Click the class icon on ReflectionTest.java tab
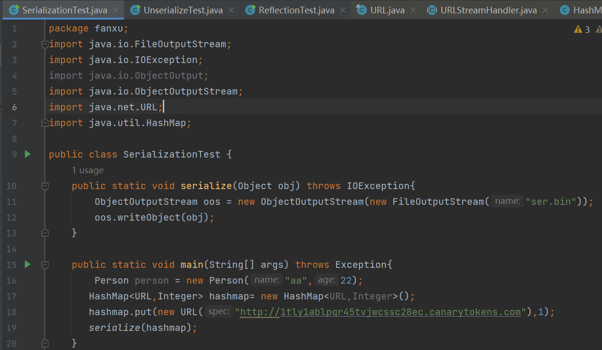This screenshot has width=602, height=350. (x=250, y=10)
